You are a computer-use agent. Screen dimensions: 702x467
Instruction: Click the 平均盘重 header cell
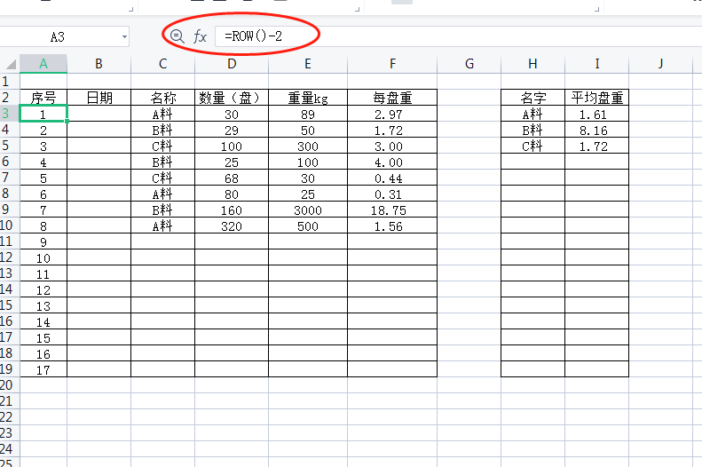click(596, 98)
